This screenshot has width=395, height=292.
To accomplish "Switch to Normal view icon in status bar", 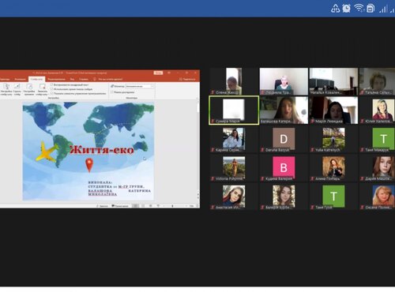I will click(x=135, y=206).
